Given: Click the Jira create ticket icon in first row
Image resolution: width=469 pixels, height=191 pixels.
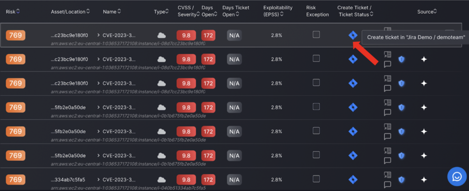Looking at the screenshot, I should tap(353, 36).
